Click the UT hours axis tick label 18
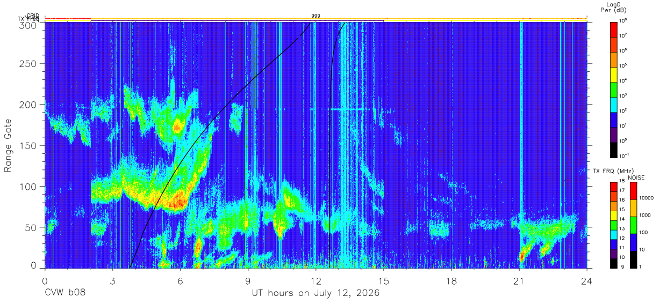The width and height of the screenshot is (660, 304). [451, 280]
